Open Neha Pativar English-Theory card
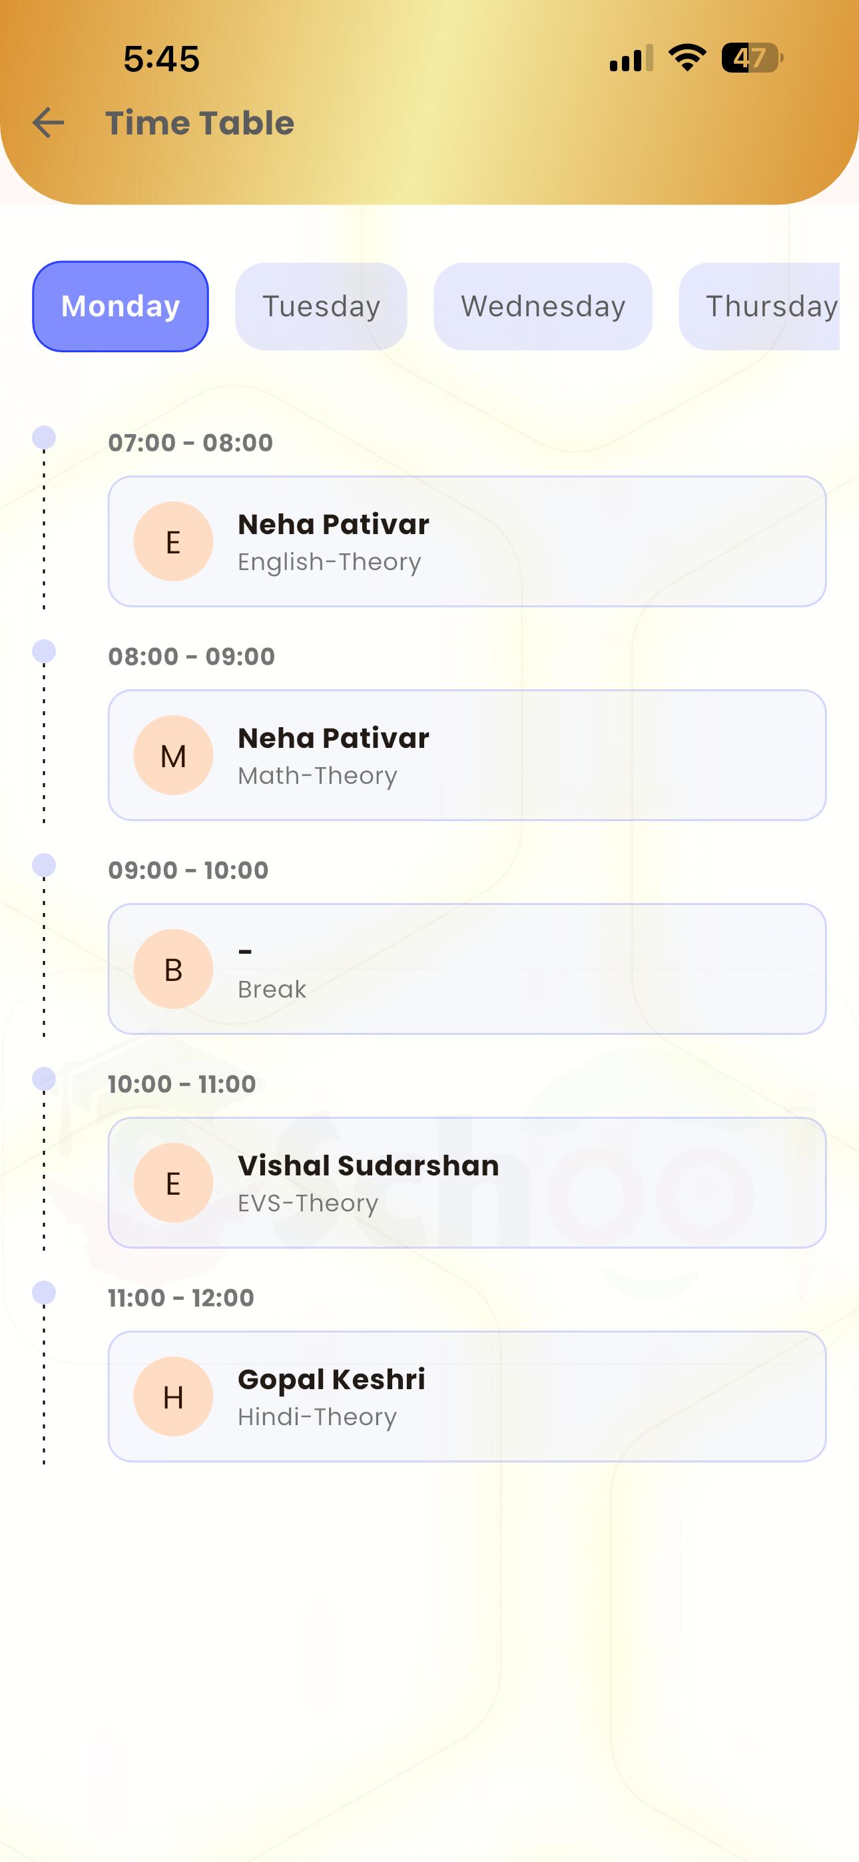This screenshot has height=1862, width=859. (506, 541)
